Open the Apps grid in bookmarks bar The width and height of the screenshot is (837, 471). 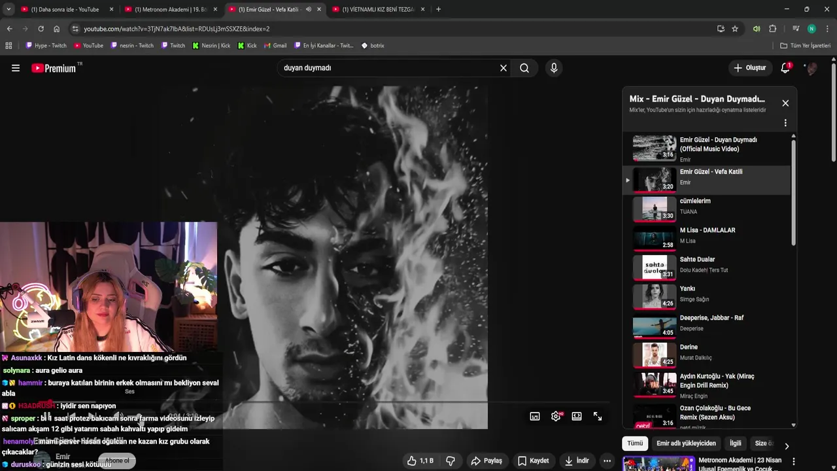coord(9,46)
